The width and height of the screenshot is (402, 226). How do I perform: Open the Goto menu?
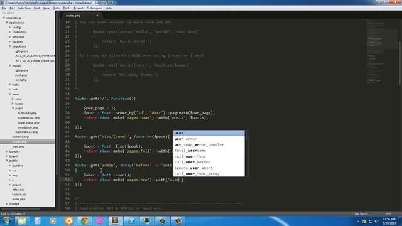(56, 8)
